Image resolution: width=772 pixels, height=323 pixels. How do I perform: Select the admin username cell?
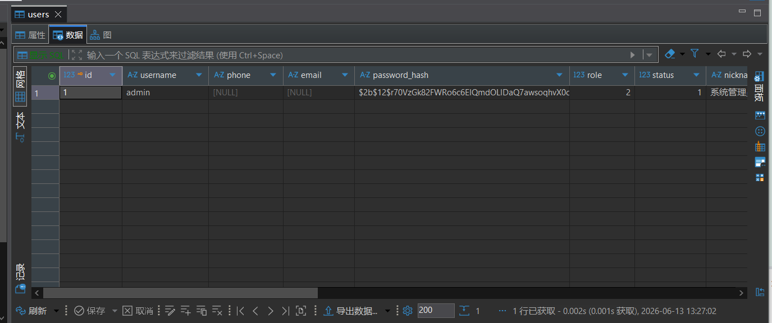[x=165, y=93]
